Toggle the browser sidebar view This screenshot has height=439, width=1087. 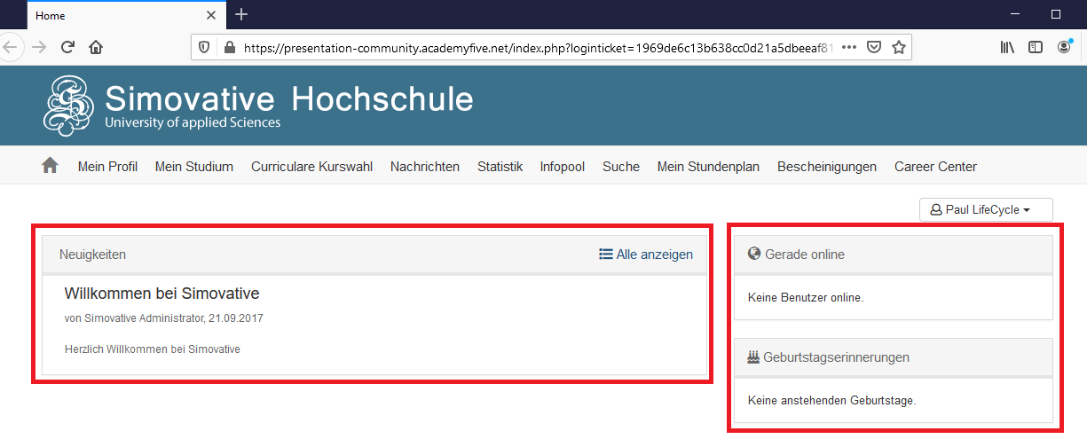point(1036,47)
